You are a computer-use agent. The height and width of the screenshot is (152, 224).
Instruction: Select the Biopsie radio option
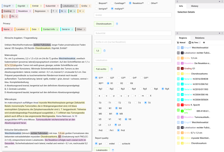pyautogui.click(x=96, y=3)
